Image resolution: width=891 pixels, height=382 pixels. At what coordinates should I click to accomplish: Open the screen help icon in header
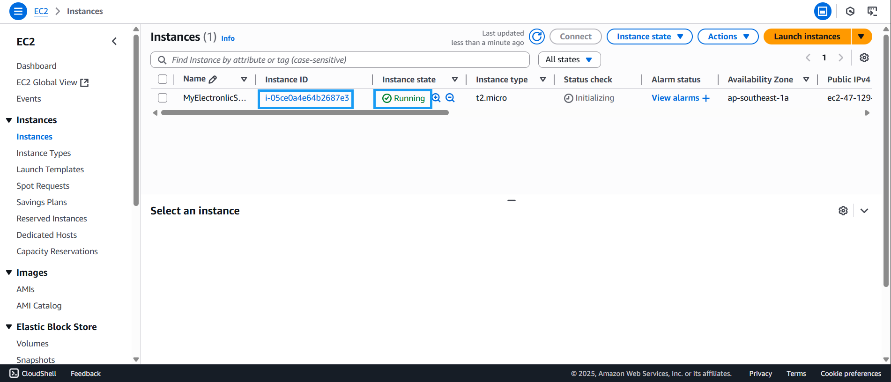pyautogui.click(x=872, y=11)
